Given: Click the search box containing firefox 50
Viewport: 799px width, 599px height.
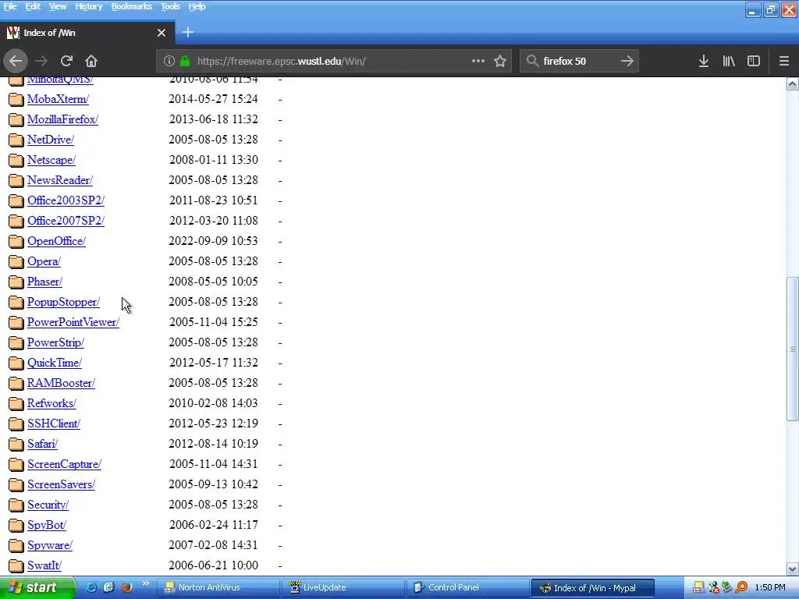Looking at the screenshot, I should click(x=578, y=61).
